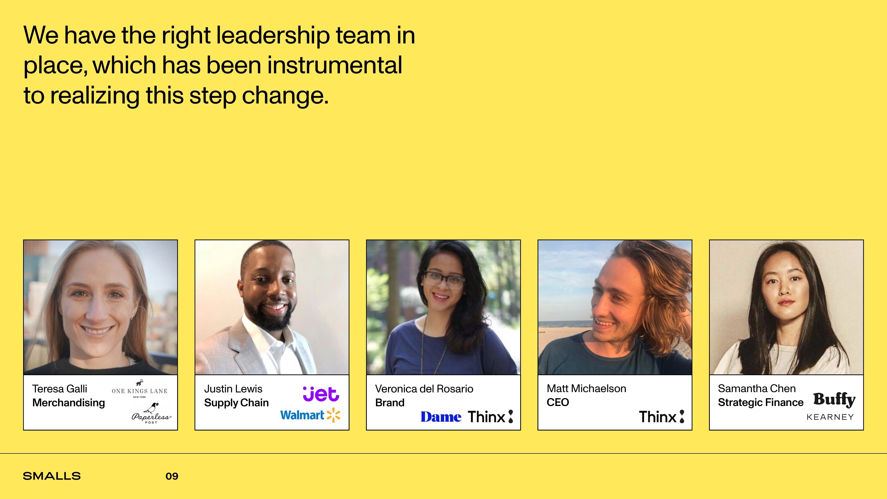Click the name Teresa Galli

pos(59,389)
